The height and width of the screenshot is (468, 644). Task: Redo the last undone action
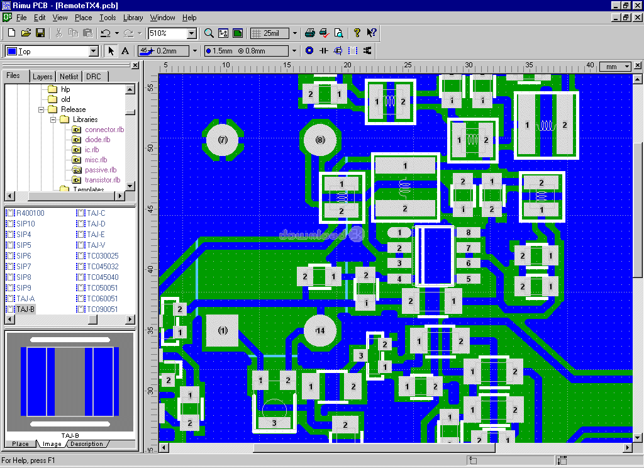(128, 33)
